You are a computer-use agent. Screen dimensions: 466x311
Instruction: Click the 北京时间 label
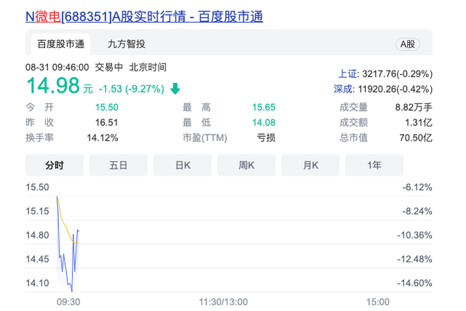[148, 67]
